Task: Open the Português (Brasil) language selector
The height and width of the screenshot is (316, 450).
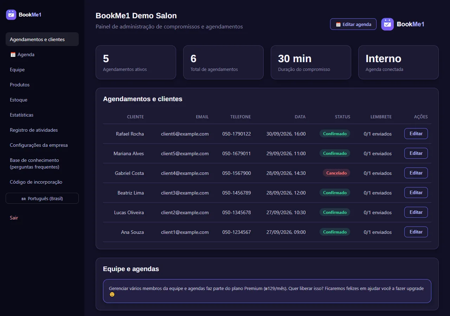Action: pyautogui.click(x=42, y=198)
